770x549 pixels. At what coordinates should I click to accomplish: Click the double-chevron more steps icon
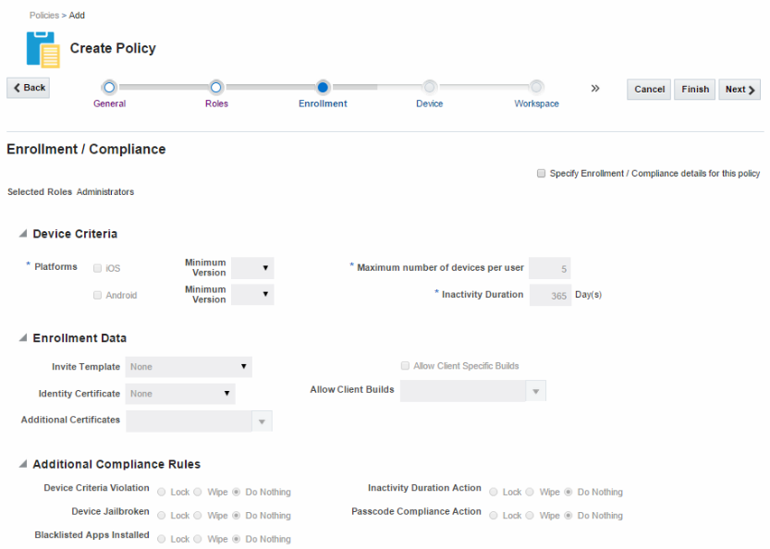(595, 89)
